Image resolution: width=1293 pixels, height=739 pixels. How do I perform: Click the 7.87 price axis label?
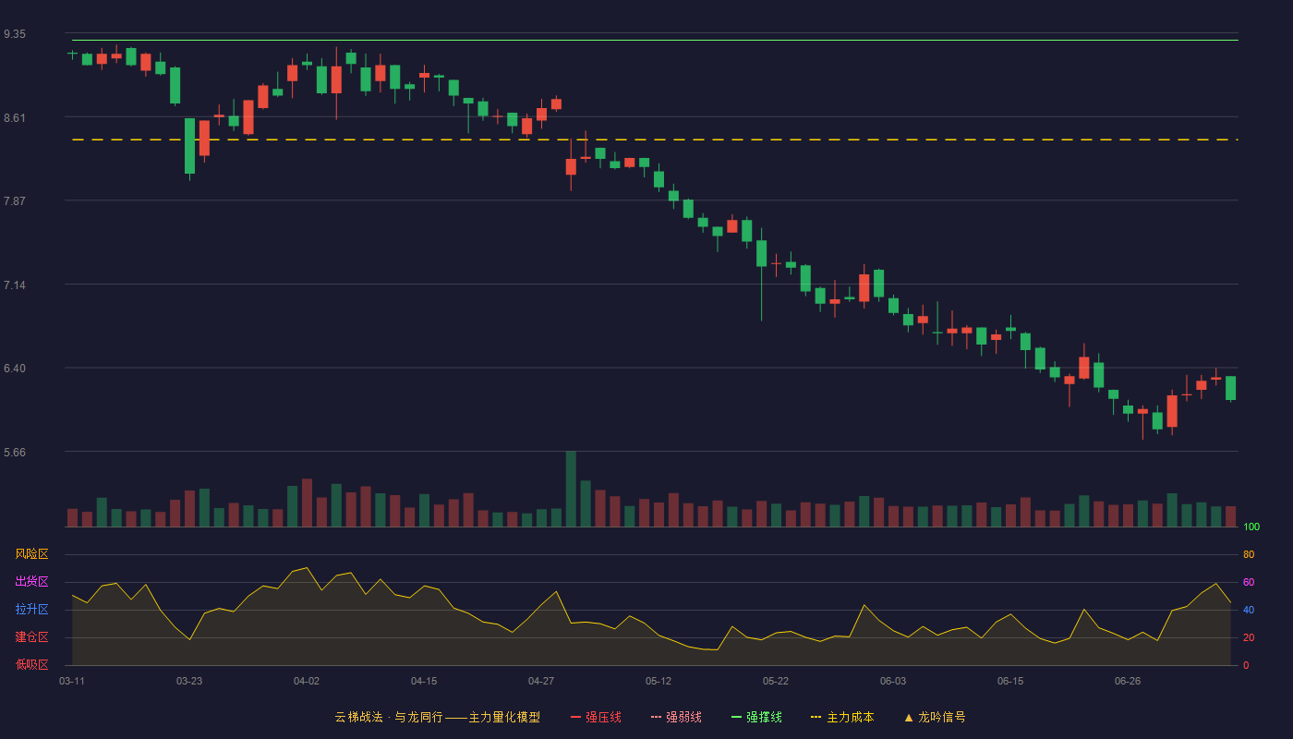15,201
